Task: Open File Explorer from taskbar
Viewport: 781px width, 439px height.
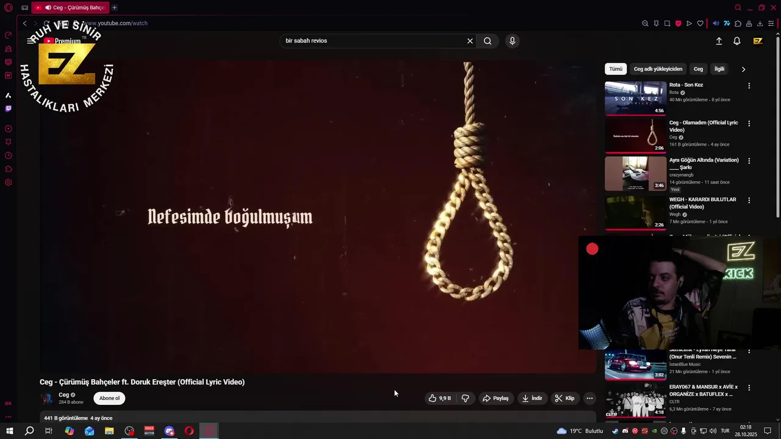Action: coord(109,431)
